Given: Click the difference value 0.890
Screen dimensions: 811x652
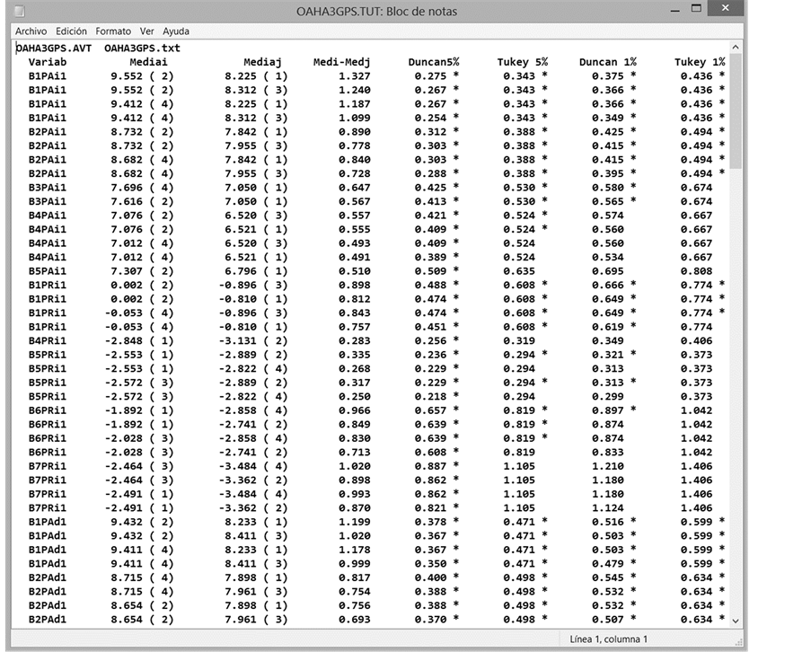Looking at the screenshot, I should (x=355, y=132).
